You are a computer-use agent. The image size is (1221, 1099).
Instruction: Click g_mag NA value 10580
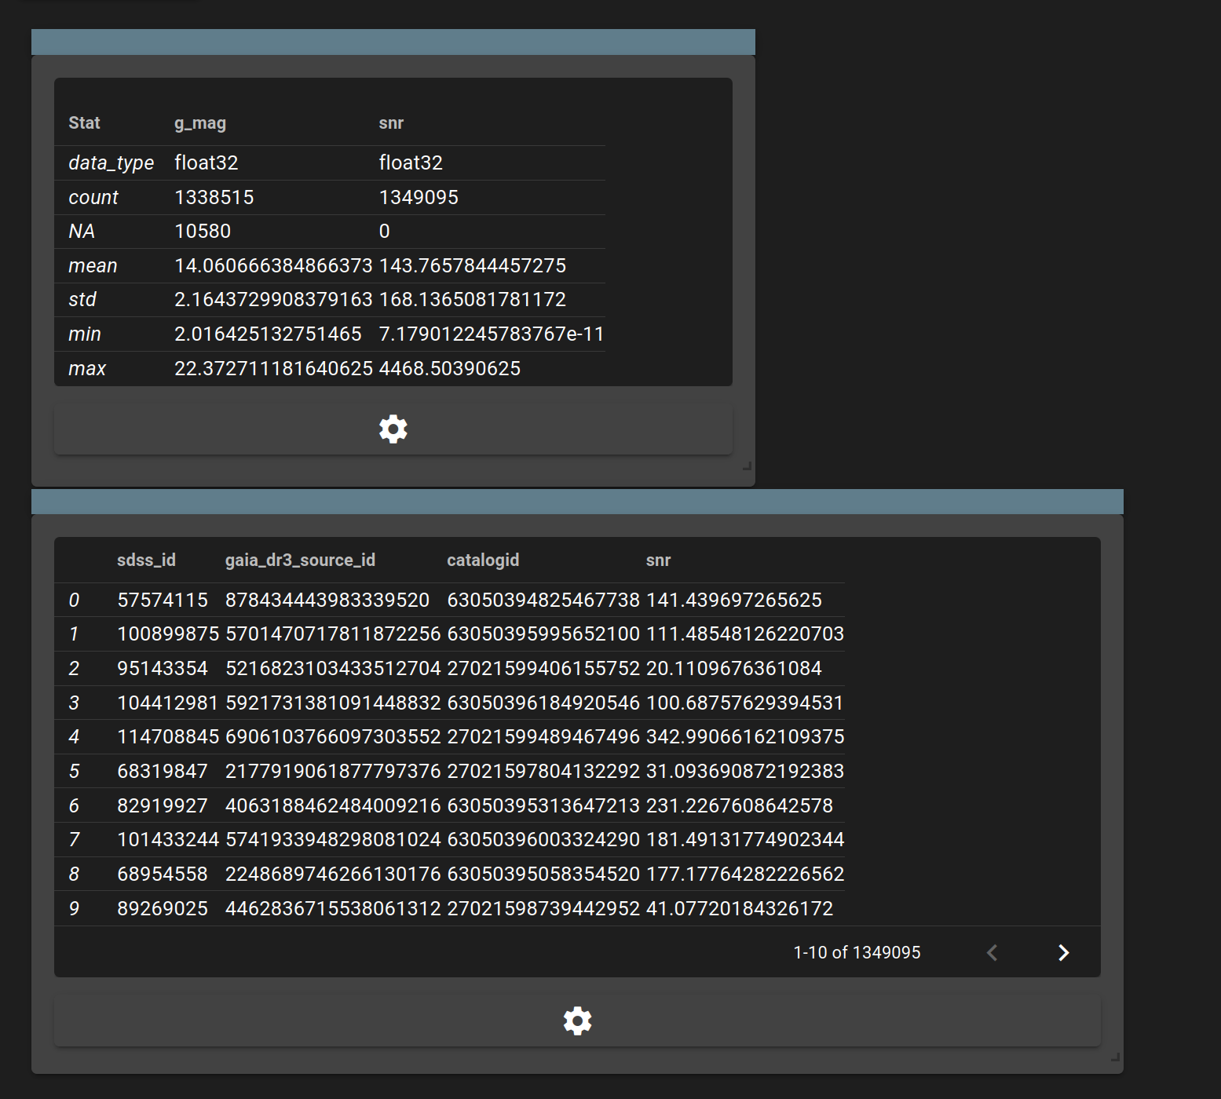click(203, 231)
